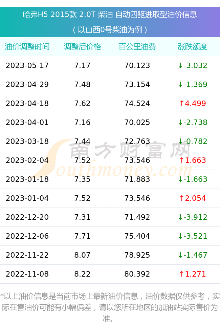220x324 pixels.
Task: Click the red up arrow beside 4.499
Action: pos(181,103)
